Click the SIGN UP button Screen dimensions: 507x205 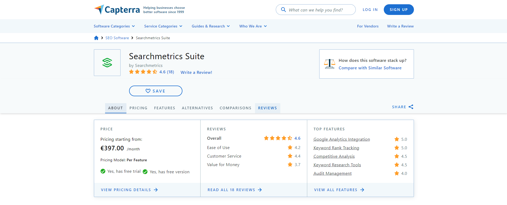[x=399, y=10]
